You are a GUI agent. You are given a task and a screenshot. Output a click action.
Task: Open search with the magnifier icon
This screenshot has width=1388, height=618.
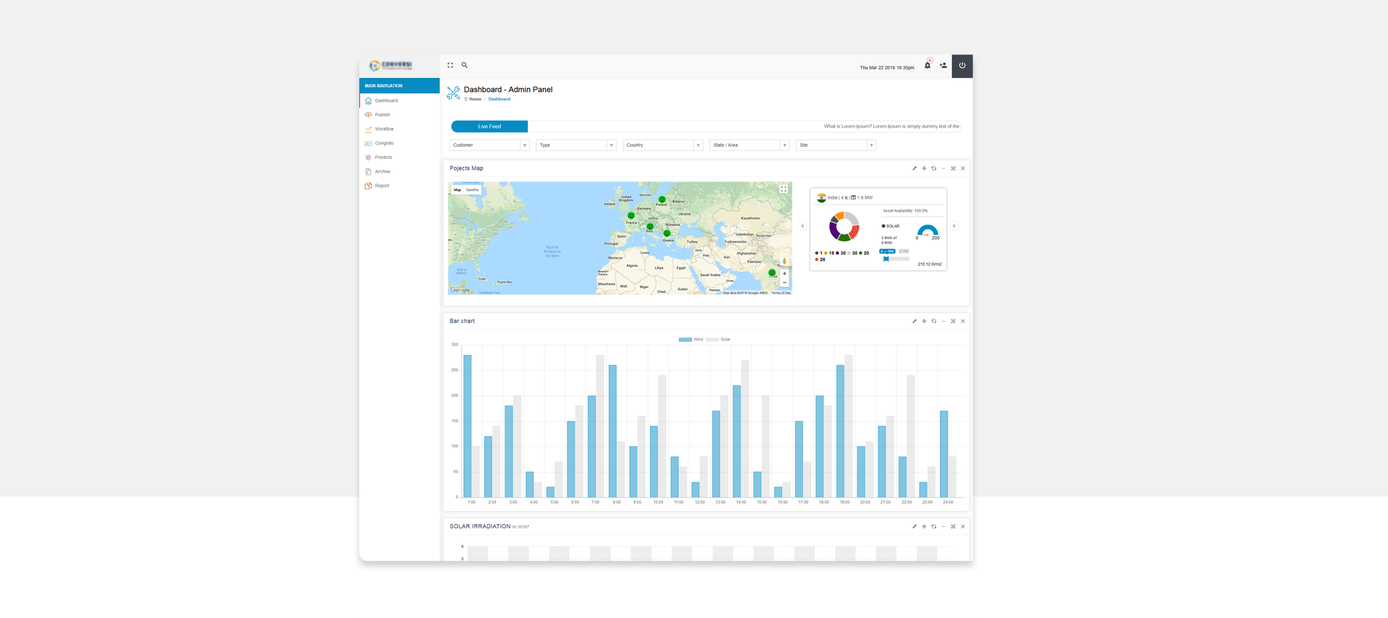(x=465, y=65)
